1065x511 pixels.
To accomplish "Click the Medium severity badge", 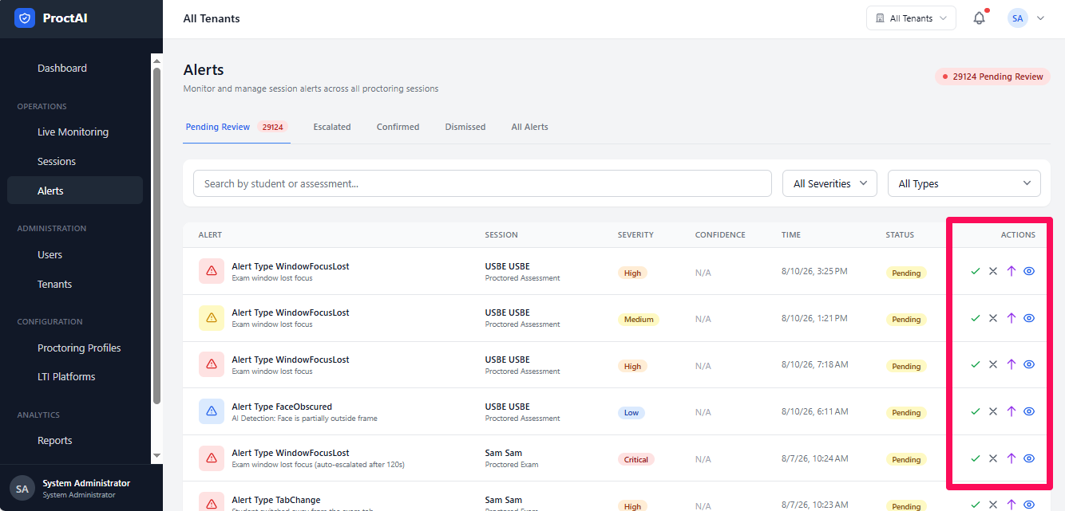I will click(x=639, y=320).
